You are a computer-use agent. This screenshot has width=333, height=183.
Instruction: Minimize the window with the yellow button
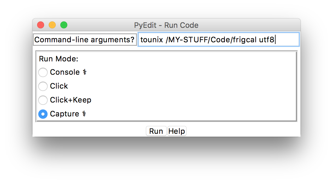tap(52, 25)
